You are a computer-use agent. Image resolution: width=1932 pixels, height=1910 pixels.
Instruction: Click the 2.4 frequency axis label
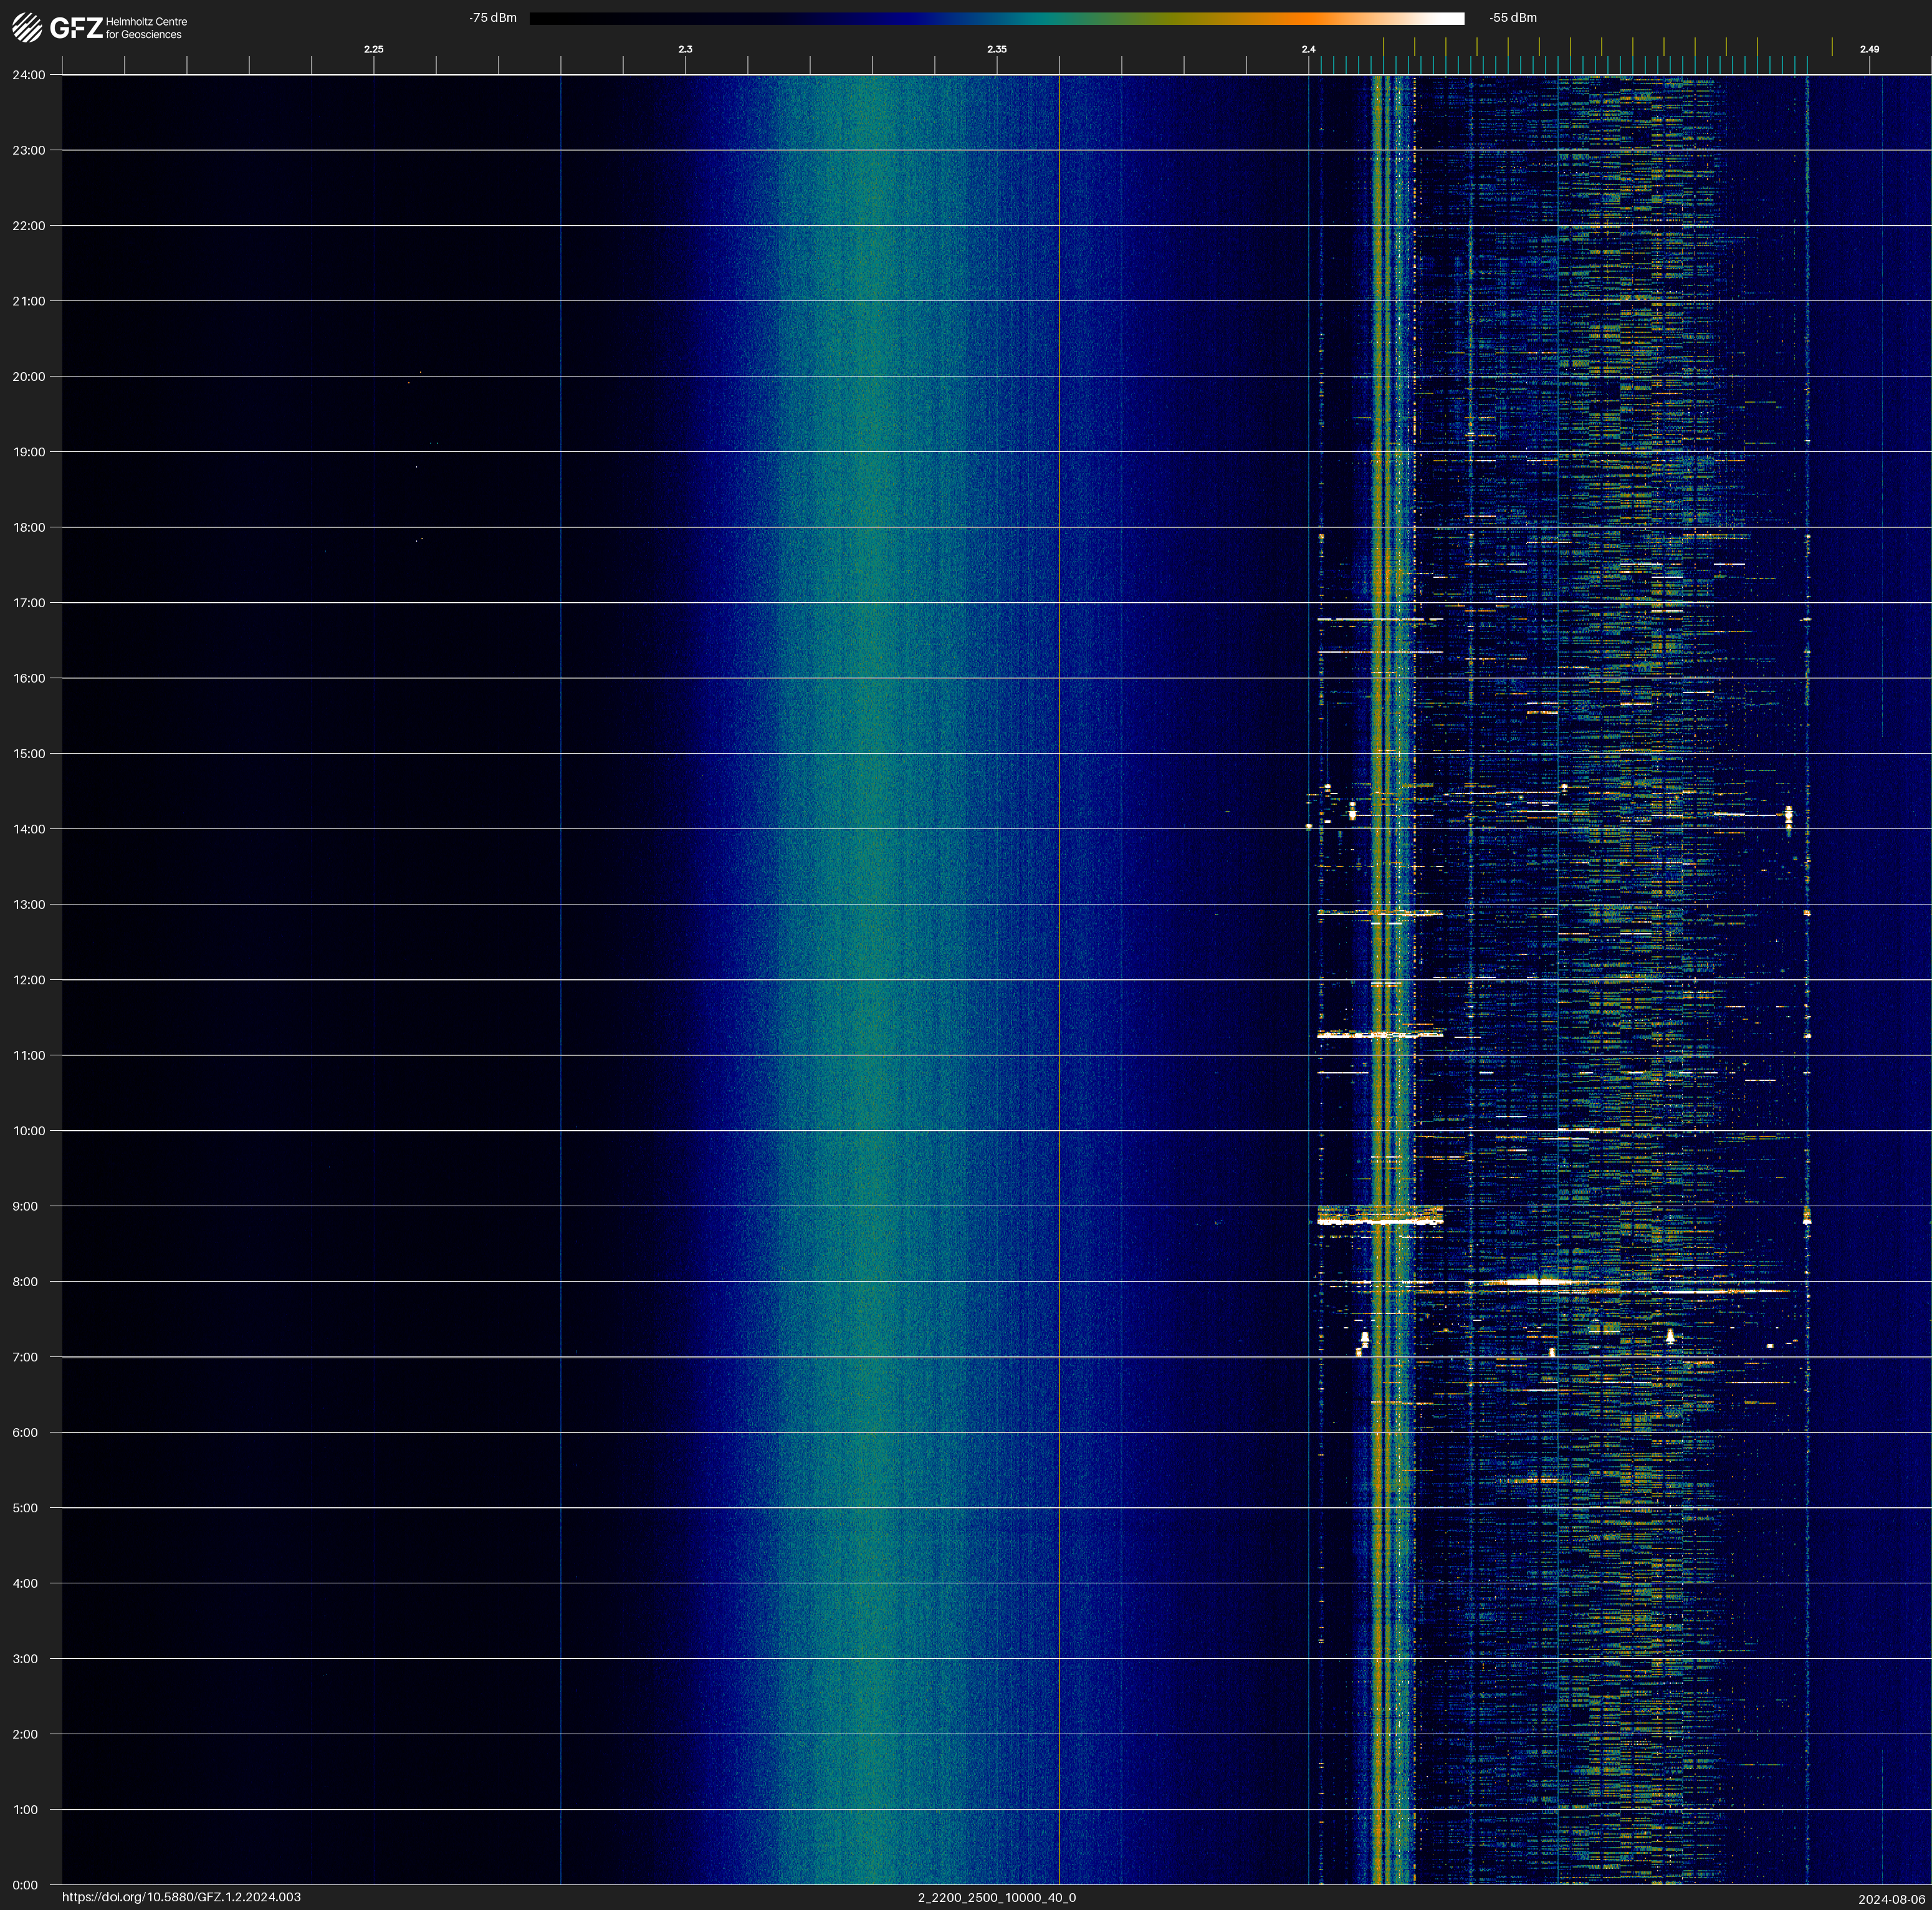click(1308, 49)
